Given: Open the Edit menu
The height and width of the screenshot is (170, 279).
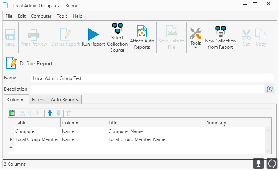Looking at the screenshot, I should 22,16.
